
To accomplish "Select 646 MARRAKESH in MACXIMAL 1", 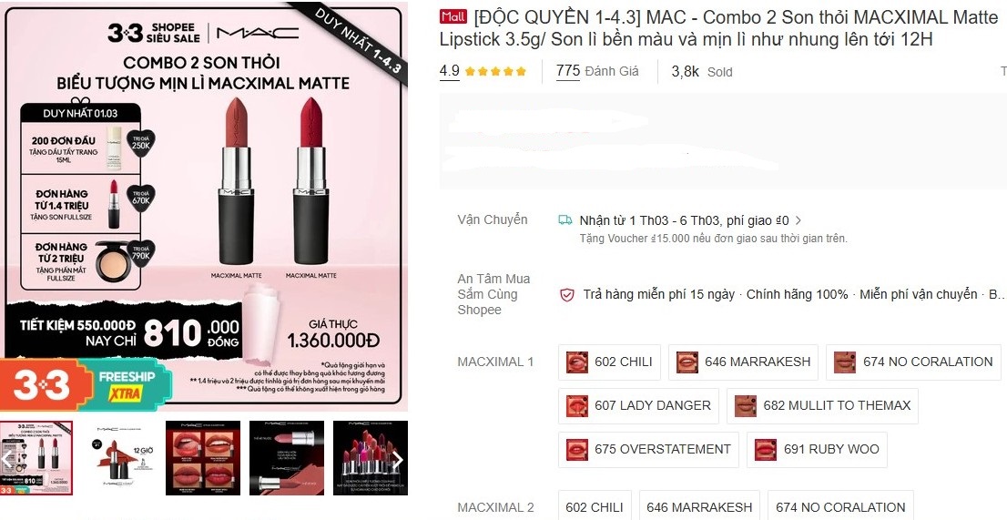I will coord(744,362).
